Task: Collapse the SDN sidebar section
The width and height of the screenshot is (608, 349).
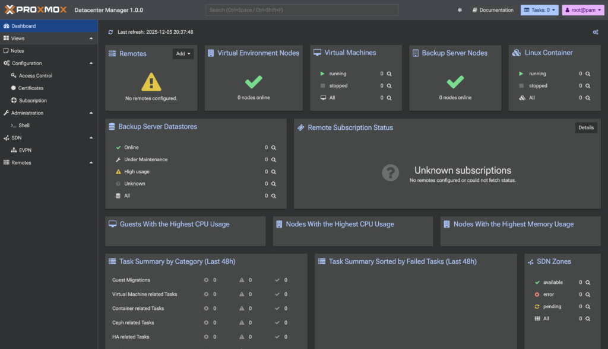Action: (x=91, y=138)
